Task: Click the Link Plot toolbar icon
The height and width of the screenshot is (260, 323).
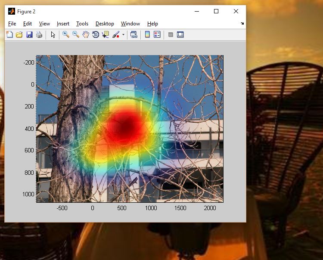Action: pyautogui.click(x=134, y=34)
